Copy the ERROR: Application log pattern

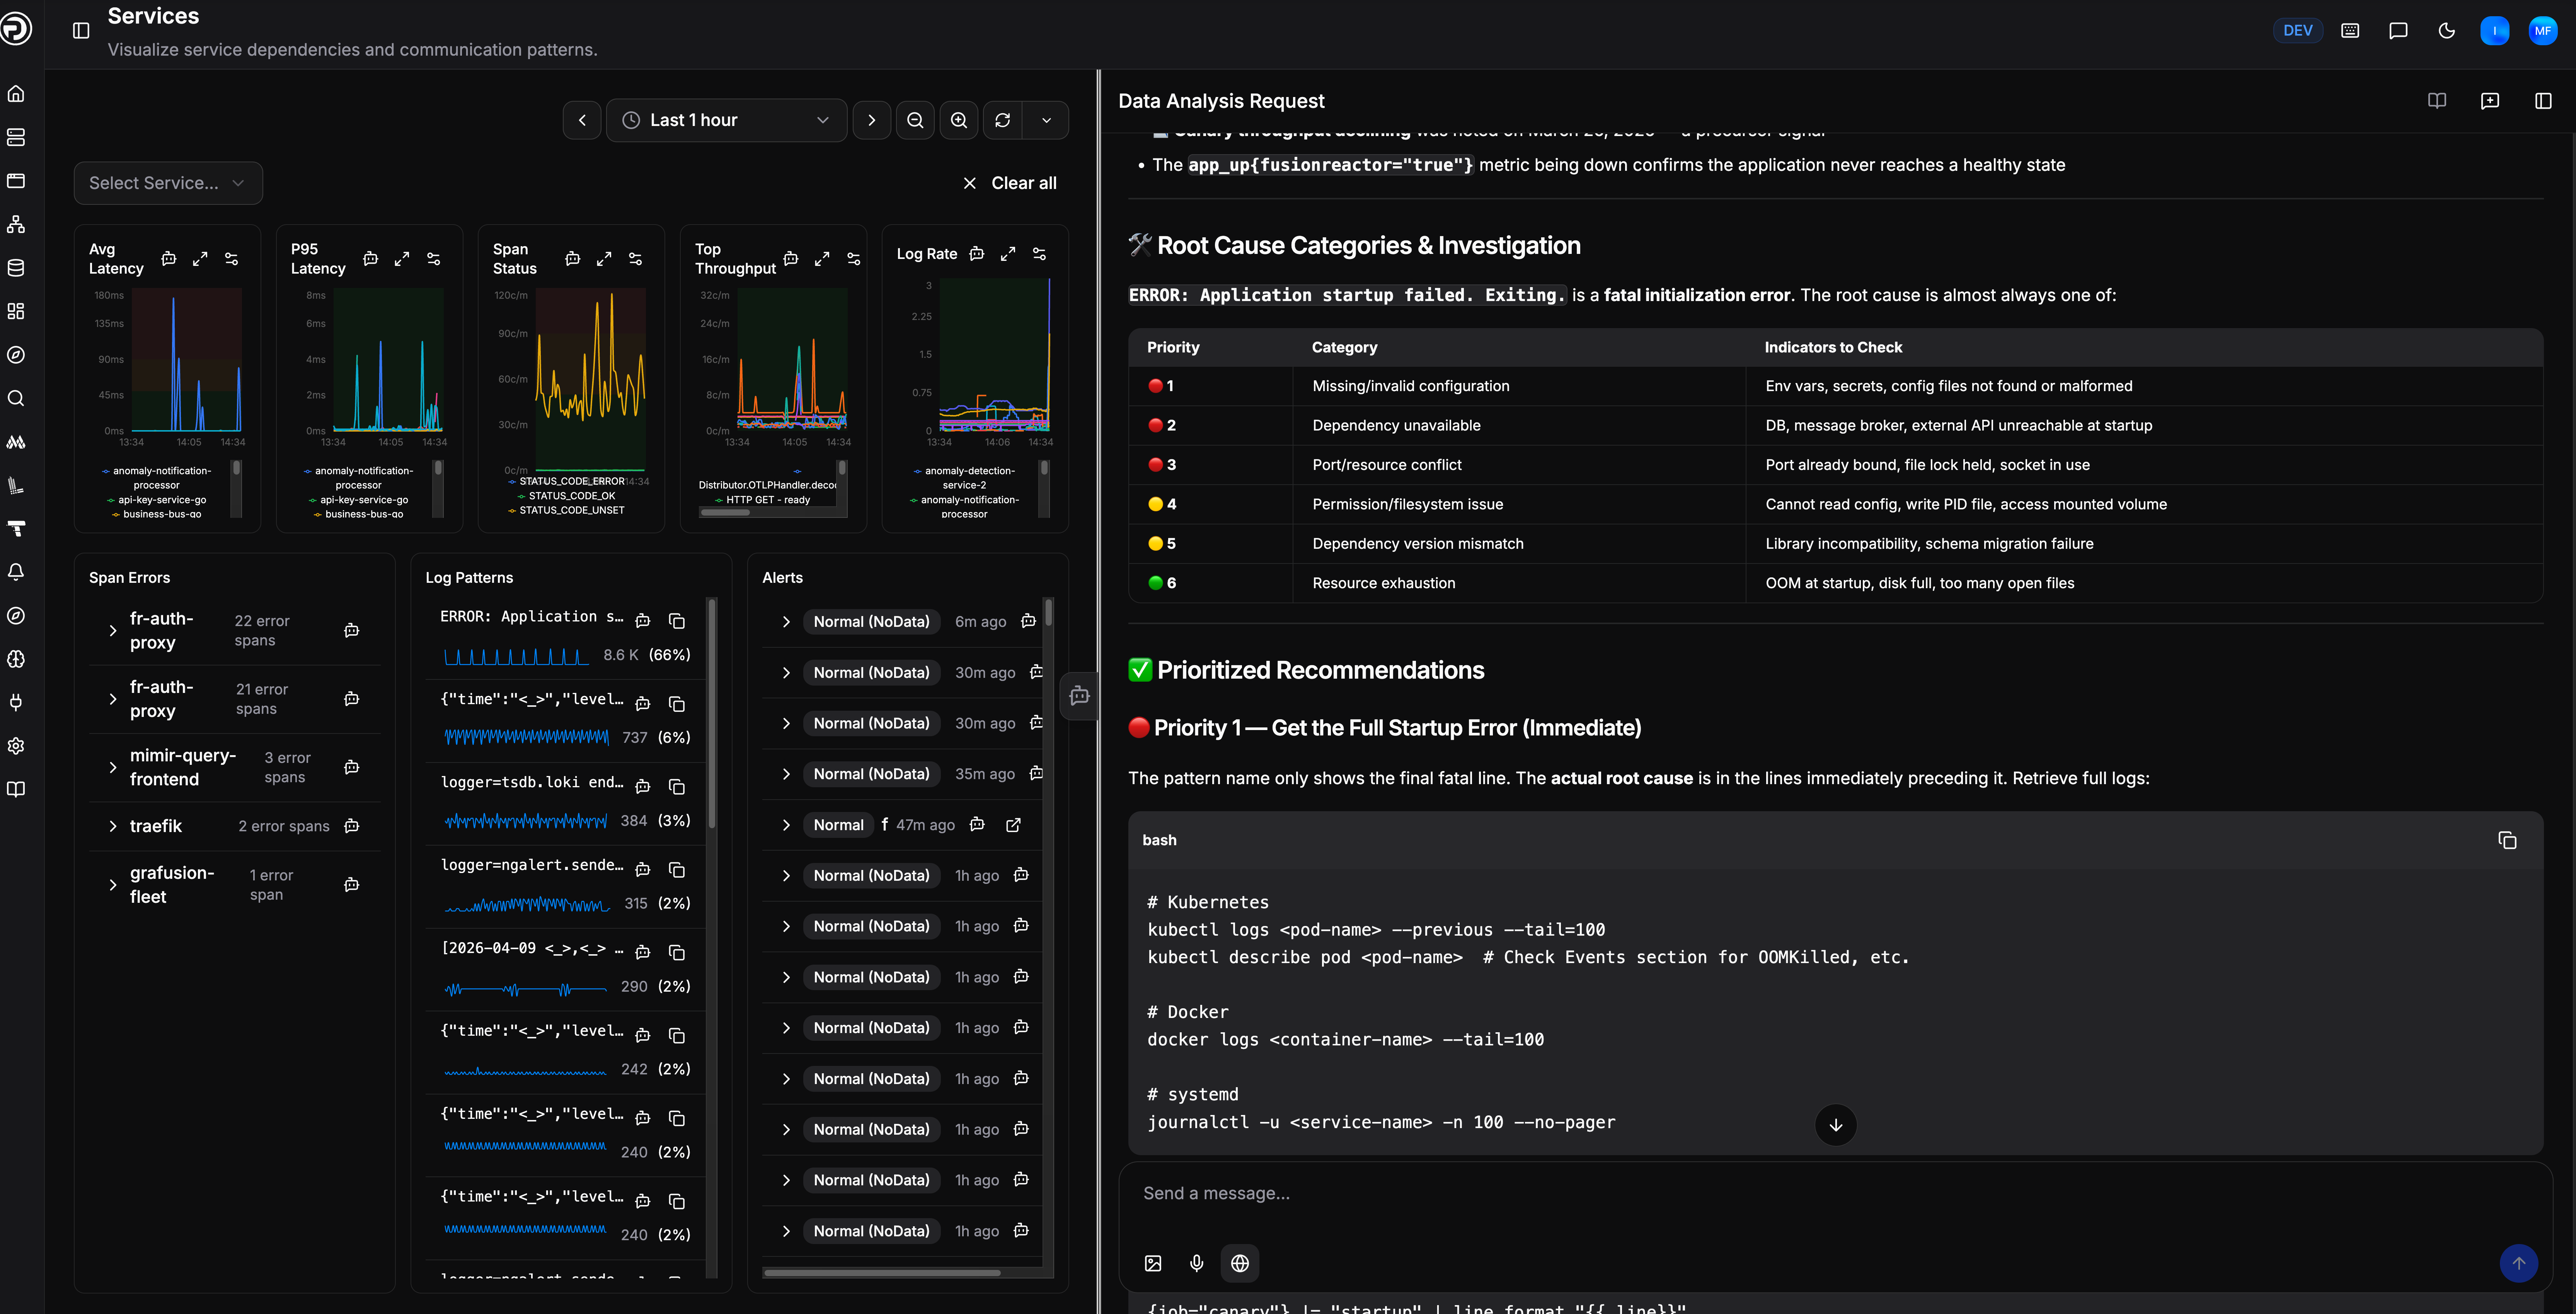[x=677, y=621]
